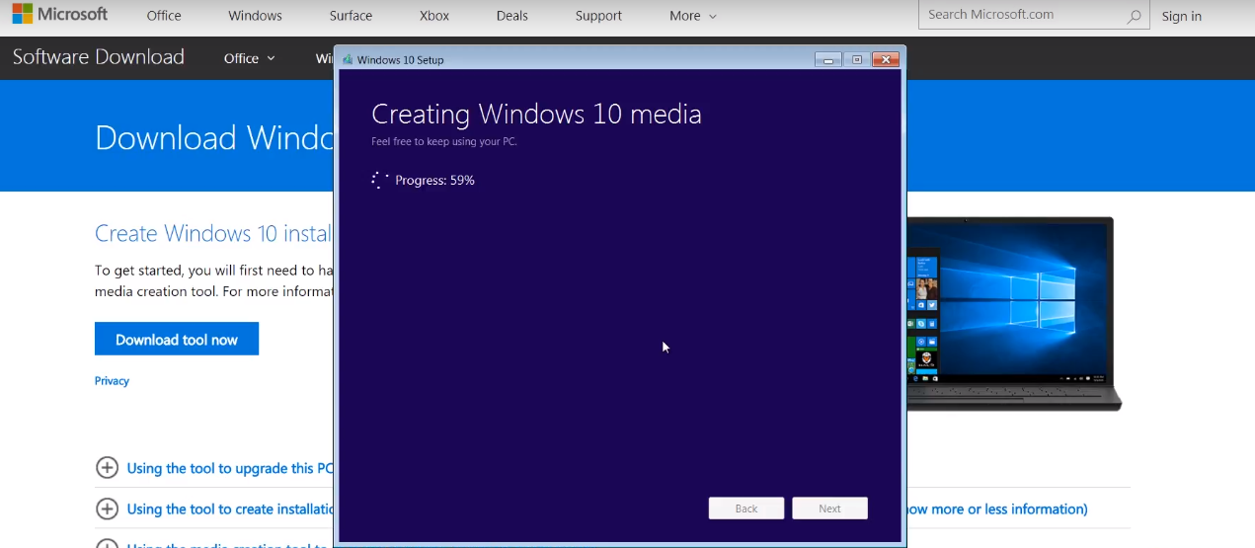Expand 'Using the tool to upgrade this PC' plus icon
Image resolution: width=1255 pixels, height=548 pixels.
(107, 468)
